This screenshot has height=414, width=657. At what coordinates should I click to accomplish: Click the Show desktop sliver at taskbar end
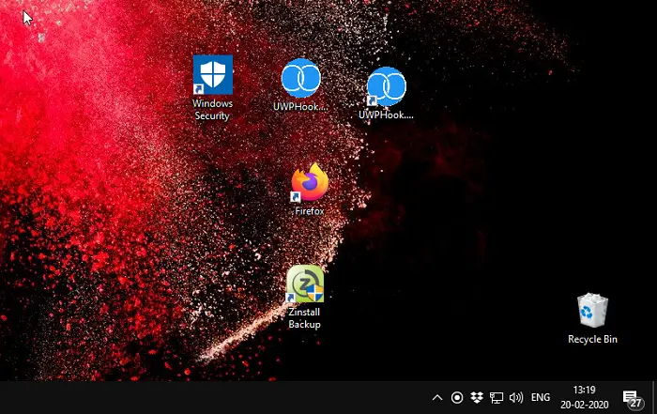653,397
